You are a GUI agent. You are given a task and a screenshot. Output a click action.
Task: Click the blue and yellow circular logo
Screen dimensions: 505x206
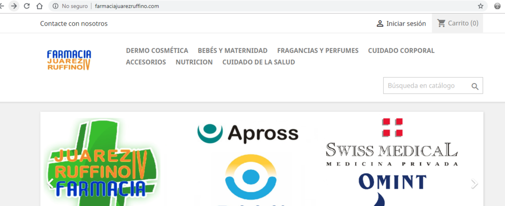coord(250,177)
